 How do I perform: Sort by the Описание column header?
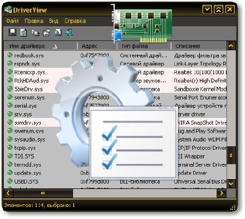tap(199, 46)
